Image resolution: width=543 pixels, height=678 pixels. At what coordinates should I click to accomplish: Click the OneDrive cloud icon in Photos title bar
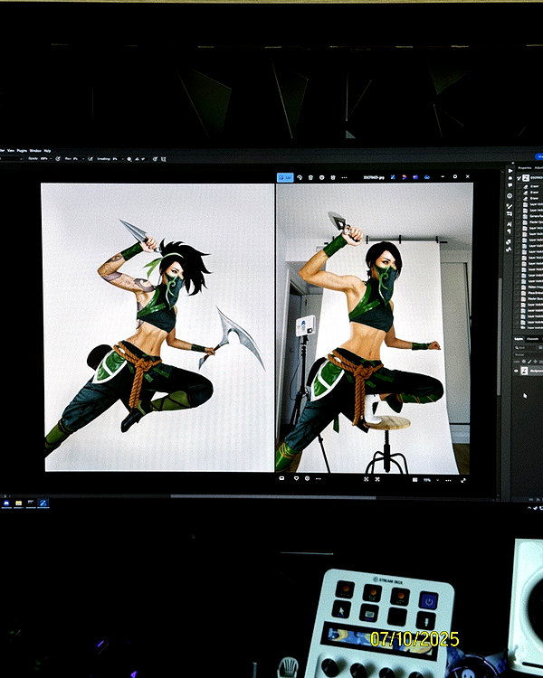427,177
